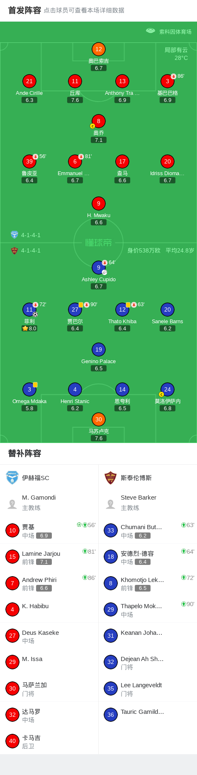Tap captain 奥乔 number 8 circle
Image resolution: width=197 pixels, height=775 pixels.
click(x=99, y=121)
